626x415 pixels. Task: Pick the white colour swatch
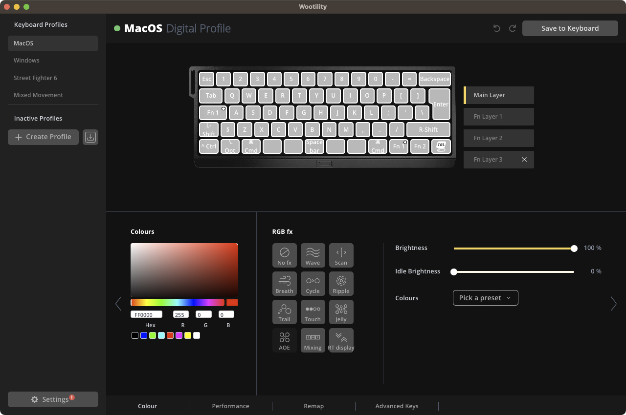pos(197,335)
